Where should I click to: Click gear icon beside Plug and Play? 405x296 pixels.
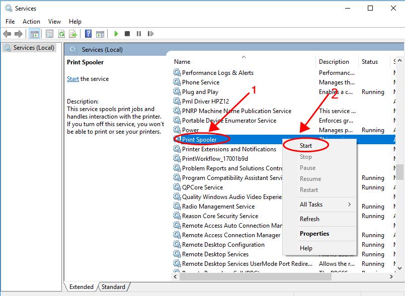click(x=177, y=91)
